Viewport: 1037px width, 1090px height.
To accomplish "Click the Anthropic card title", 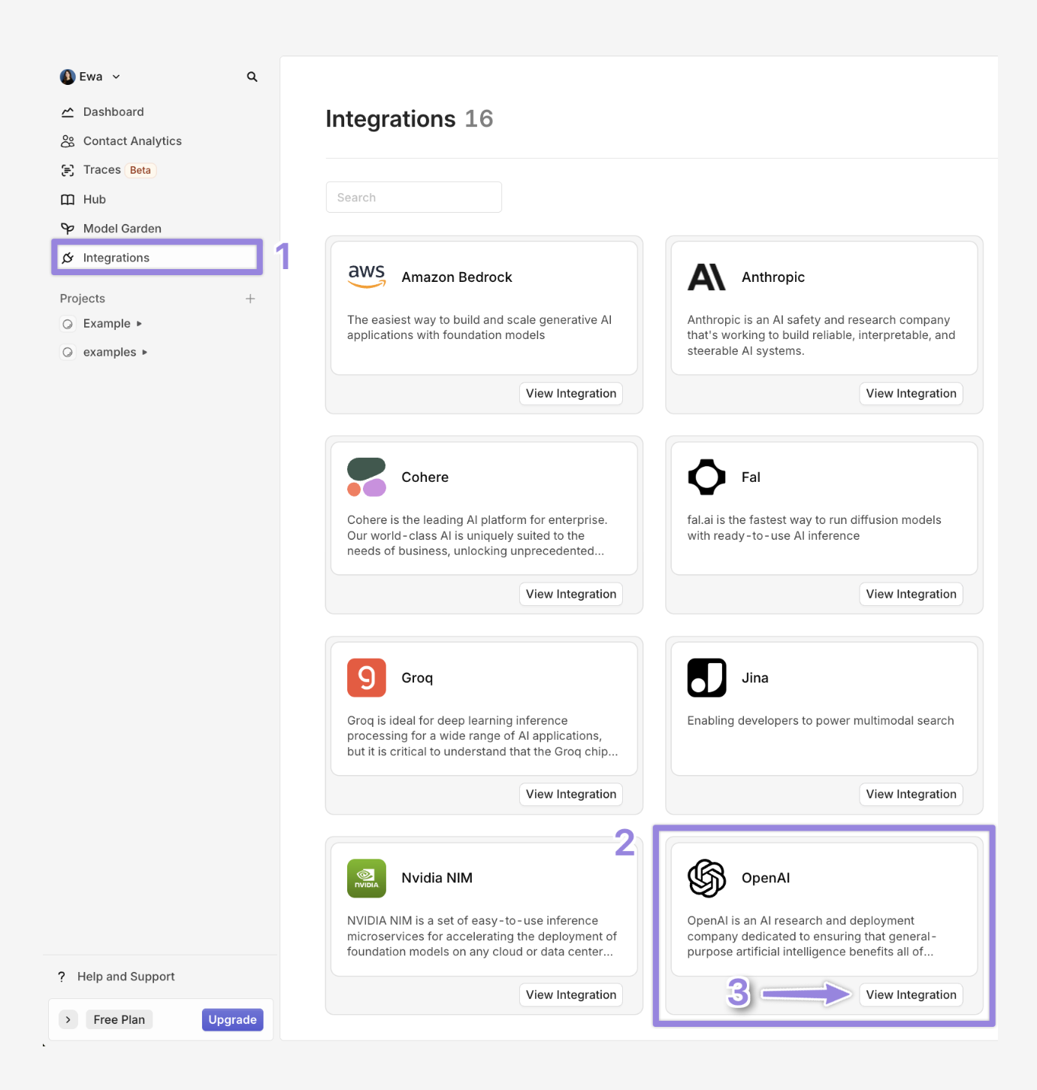I will 773,277.
